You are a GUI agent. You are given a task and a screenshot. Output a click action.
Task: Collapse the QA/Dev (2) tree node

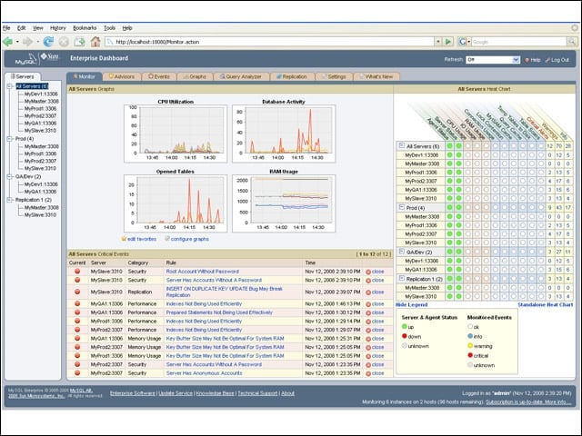tap(10, 177)
